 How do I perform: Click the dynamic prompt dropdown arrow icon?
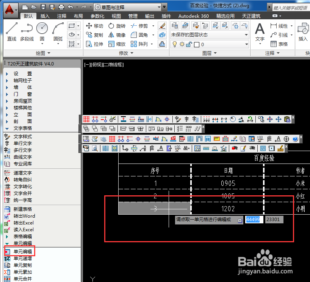coord(240,221)
